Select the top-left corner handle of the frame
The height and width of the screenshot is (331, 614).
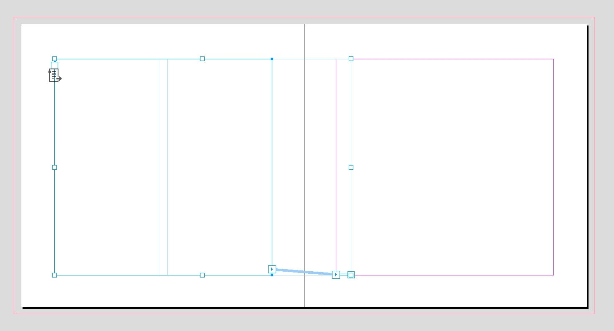tap(54, 59)
